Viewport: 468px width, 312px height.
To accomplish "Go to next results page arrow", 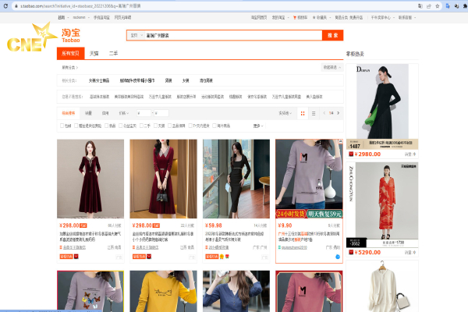I will 339,113.
